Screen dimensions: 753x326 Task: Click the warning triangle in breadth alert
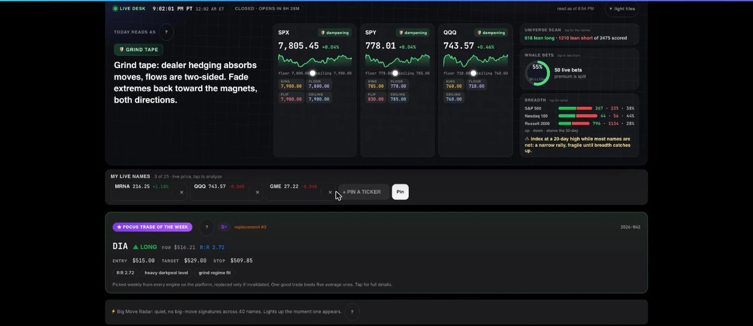(527, 139)
